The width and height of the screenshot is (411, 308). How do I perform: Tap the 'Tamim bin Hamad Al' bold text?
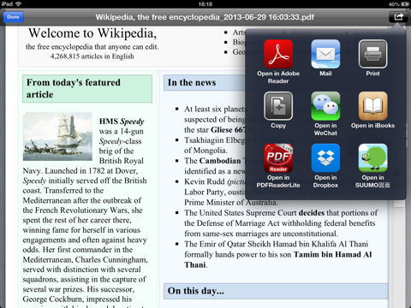332,254
